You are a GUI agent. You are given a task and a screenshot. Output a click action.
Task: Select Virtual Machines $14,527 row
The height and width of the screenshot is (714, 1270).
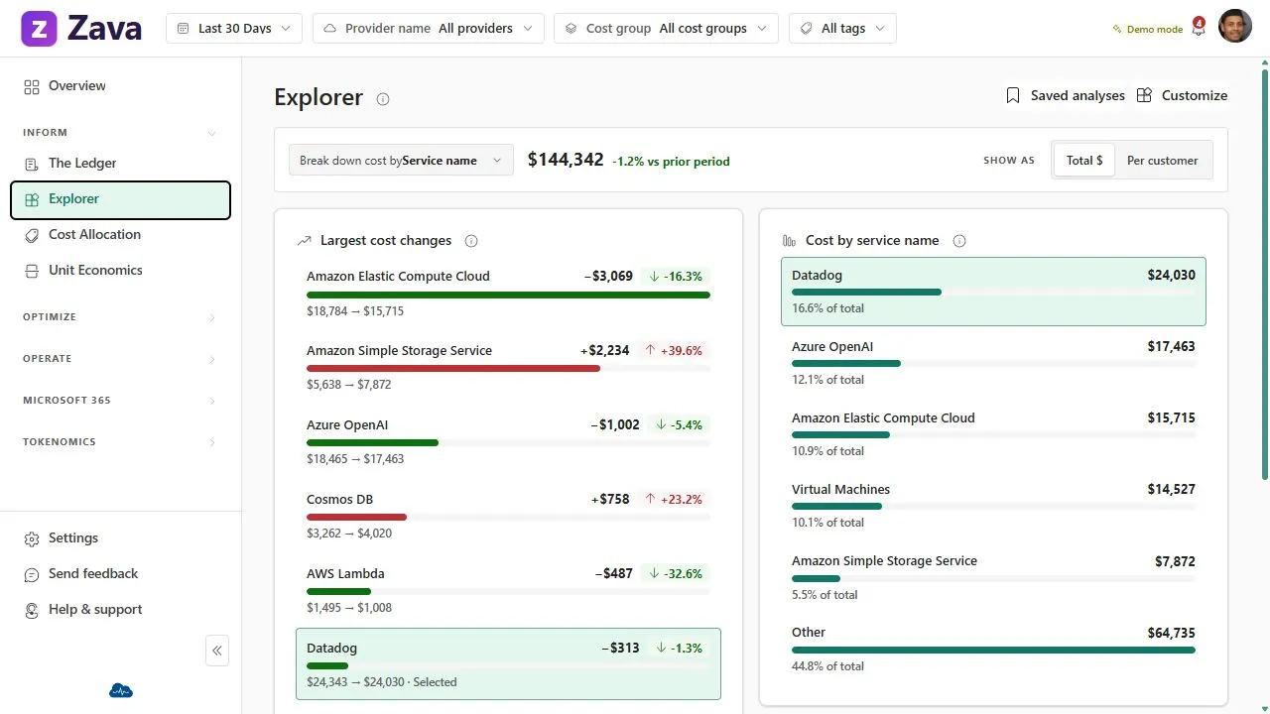pyautogui.click(x=993, y=506)
